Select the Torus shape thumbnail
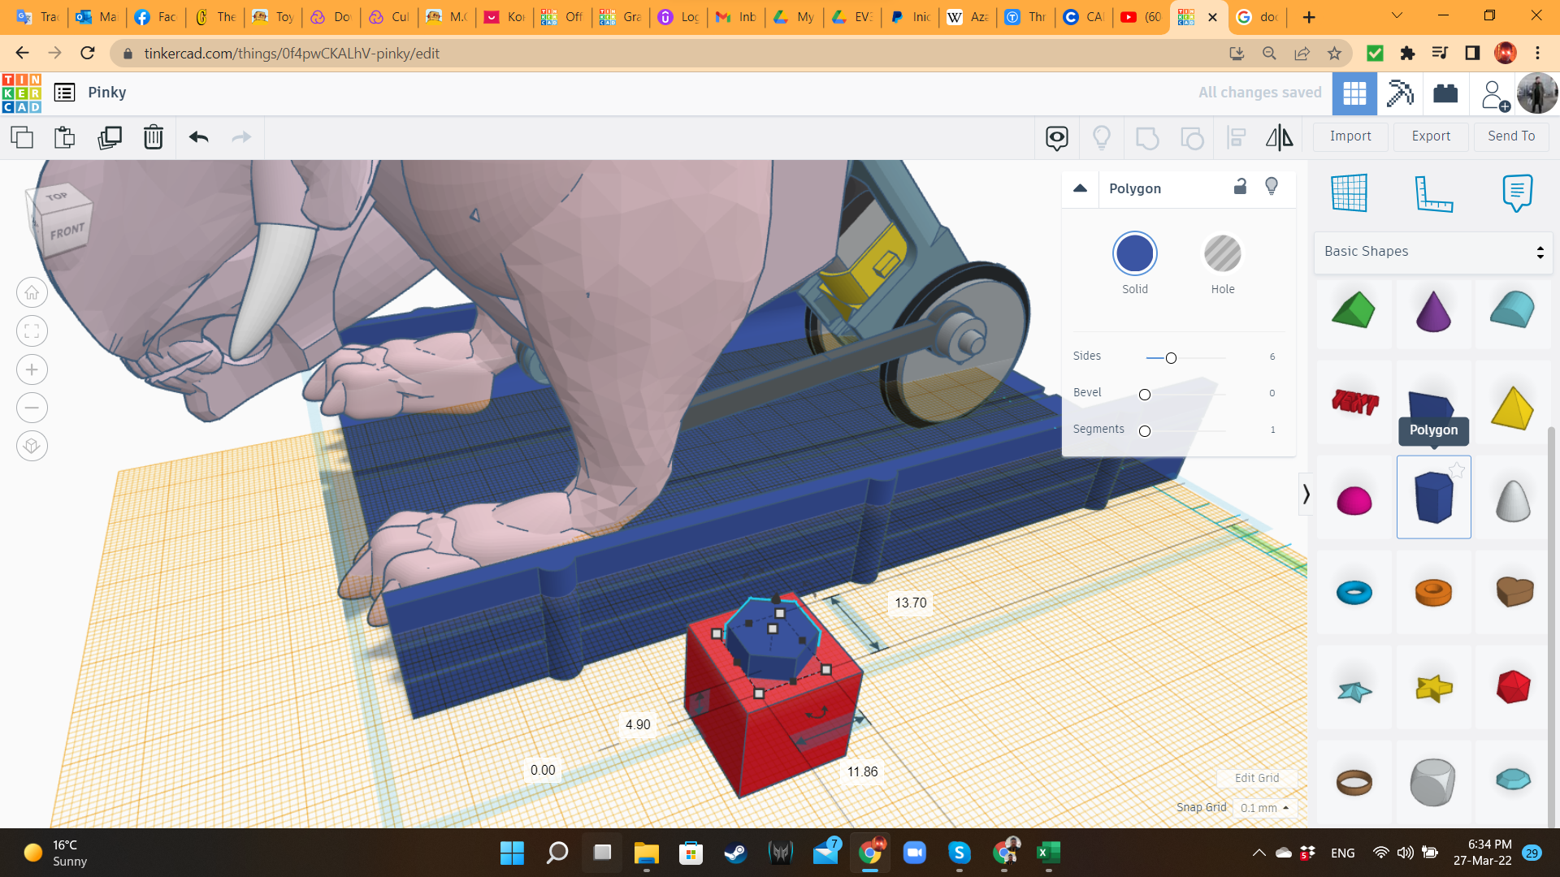This screenshot has height=877, width=1560. pos(1354,592)
